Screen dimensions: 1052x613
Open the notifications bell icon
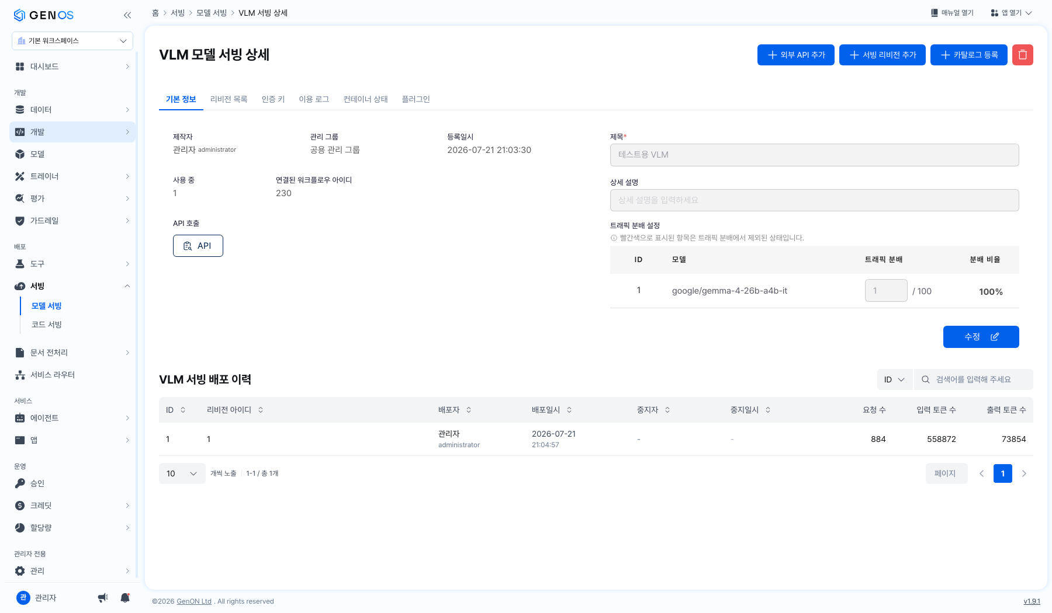(x=125, y=597)
